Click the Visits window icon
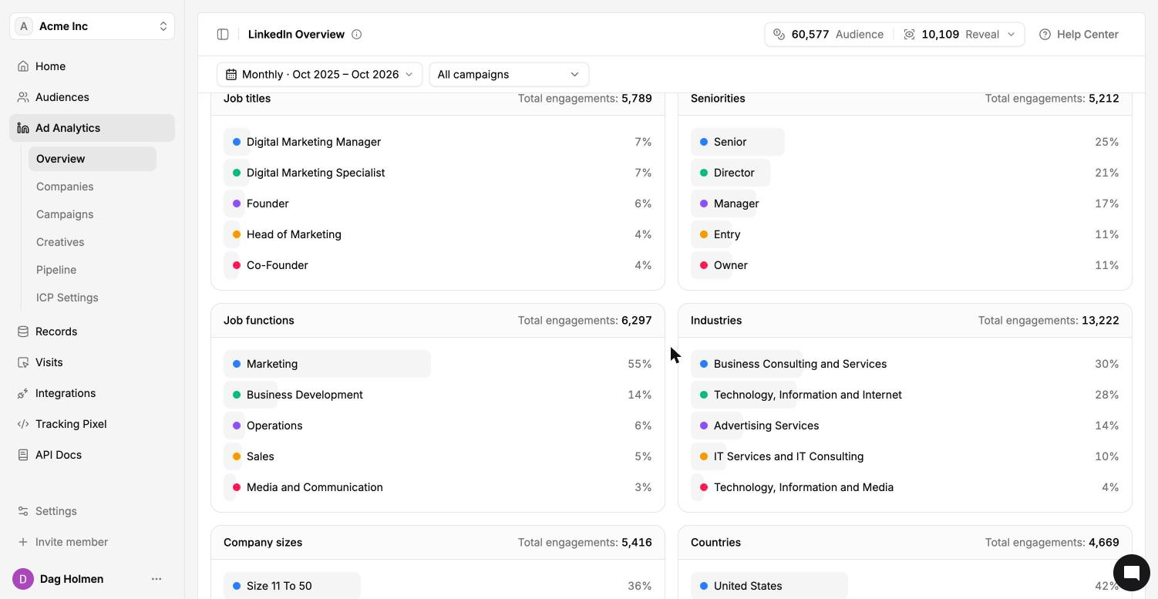 23,362
